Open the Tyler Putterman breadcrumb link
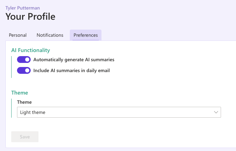 point(22,8)
